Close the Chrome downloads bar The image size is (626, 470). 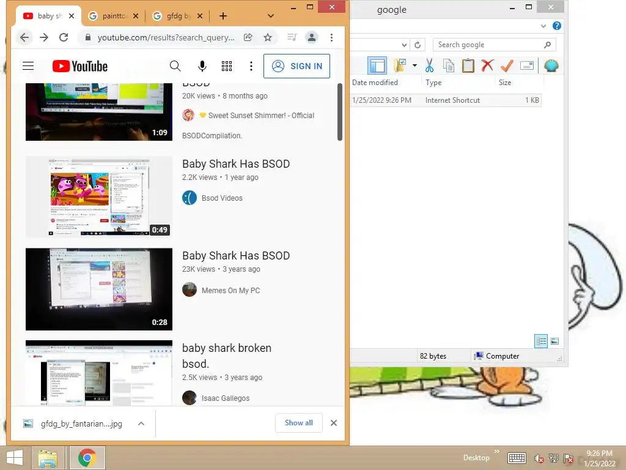click(334, 423)
